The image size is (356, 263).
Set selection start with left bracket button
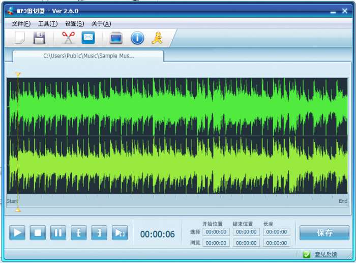[78, 233]
